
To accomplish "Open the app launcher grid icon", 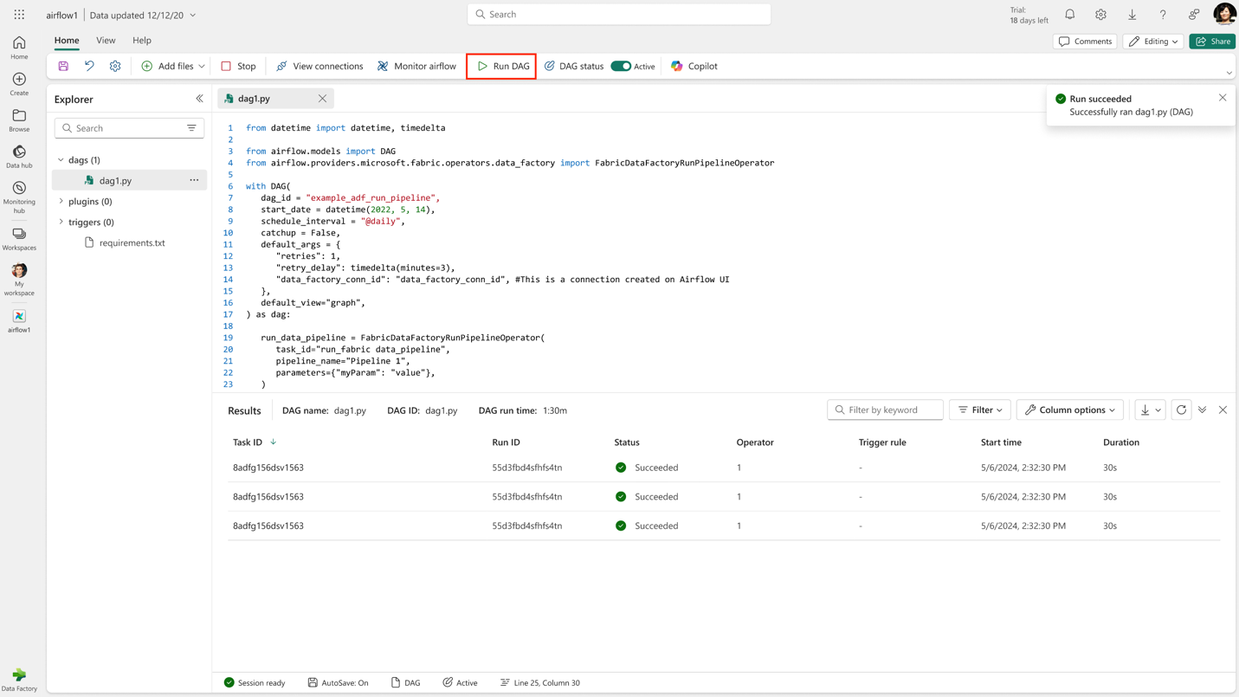I will [x=19, y=15].
